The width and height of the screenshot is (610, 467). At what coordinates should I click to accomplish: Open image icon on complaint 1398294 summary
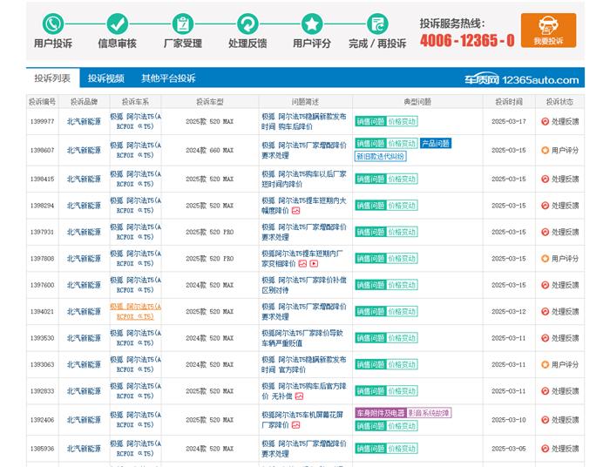(295, 210)
